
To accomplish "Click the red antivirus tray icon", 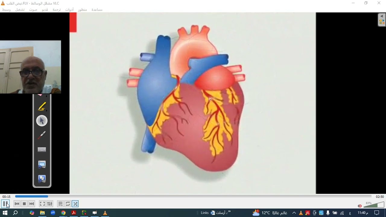I will 308,213.
